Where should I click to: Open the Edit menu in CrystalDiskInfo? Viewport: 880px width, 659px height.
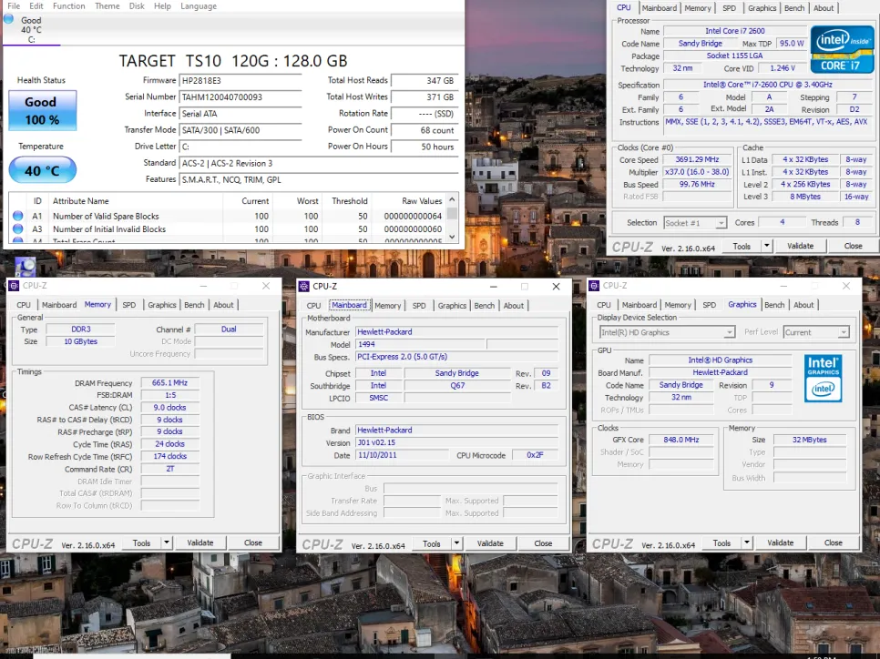[x=36, y=6]
